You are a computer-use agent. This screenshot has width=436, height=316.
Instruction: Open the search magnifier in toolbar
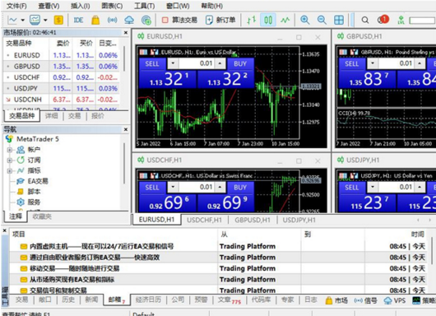[x=365, y=20]
